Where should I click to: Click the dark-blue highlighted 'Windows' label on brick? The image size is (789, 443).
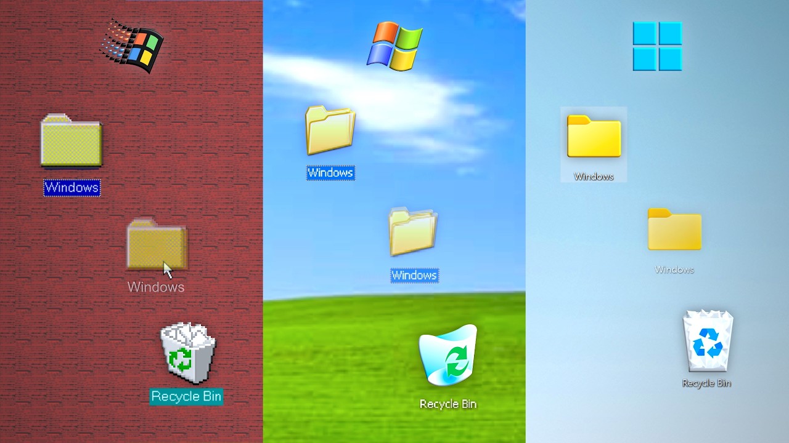(x=72, y=188)
